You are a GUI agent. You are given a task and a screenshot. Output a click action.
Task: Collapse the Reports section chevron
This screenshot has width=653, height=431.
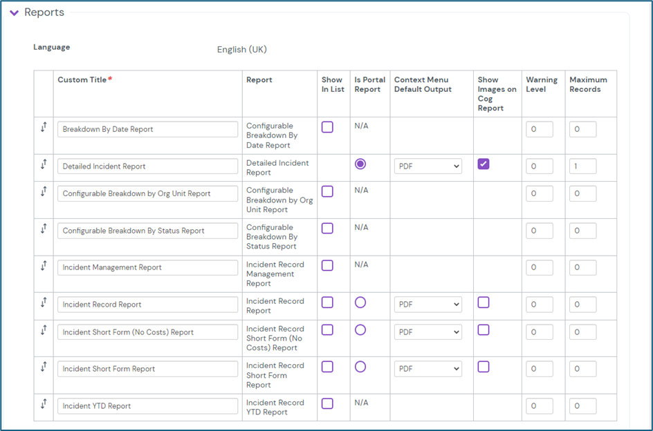tap(14, 13)
